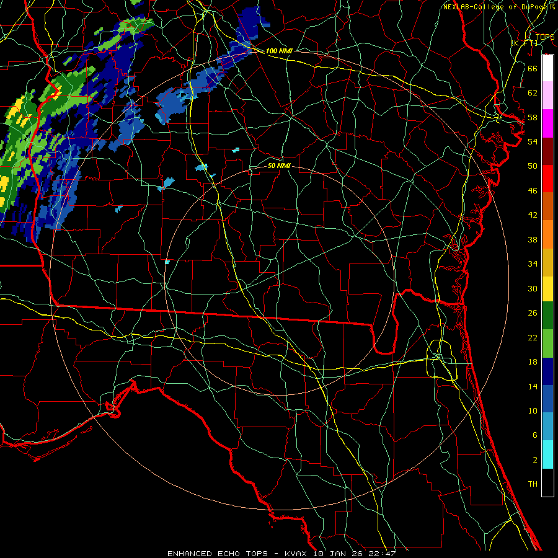
Task: Select the 'TOPS' legend heading
Action: tap(545, 37)
